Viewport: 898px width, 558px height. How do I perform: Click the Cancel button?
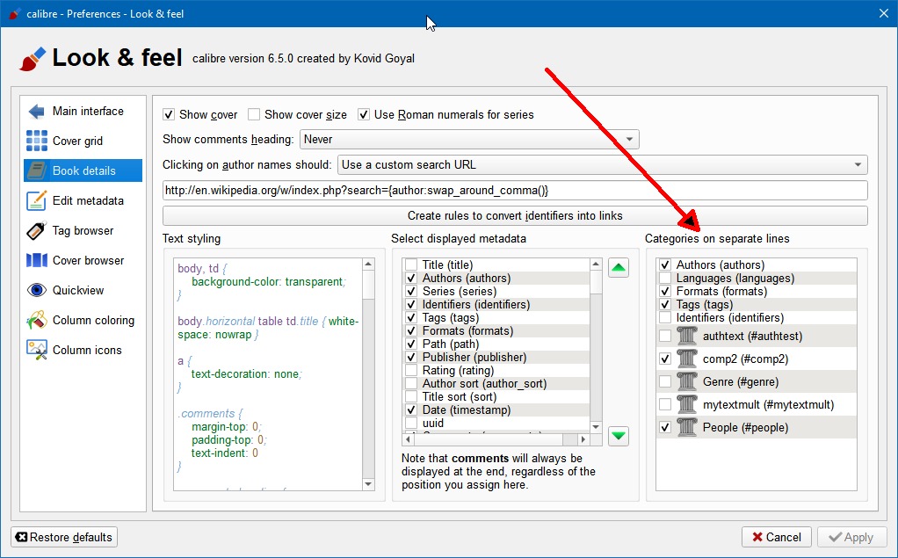(777, 537)
